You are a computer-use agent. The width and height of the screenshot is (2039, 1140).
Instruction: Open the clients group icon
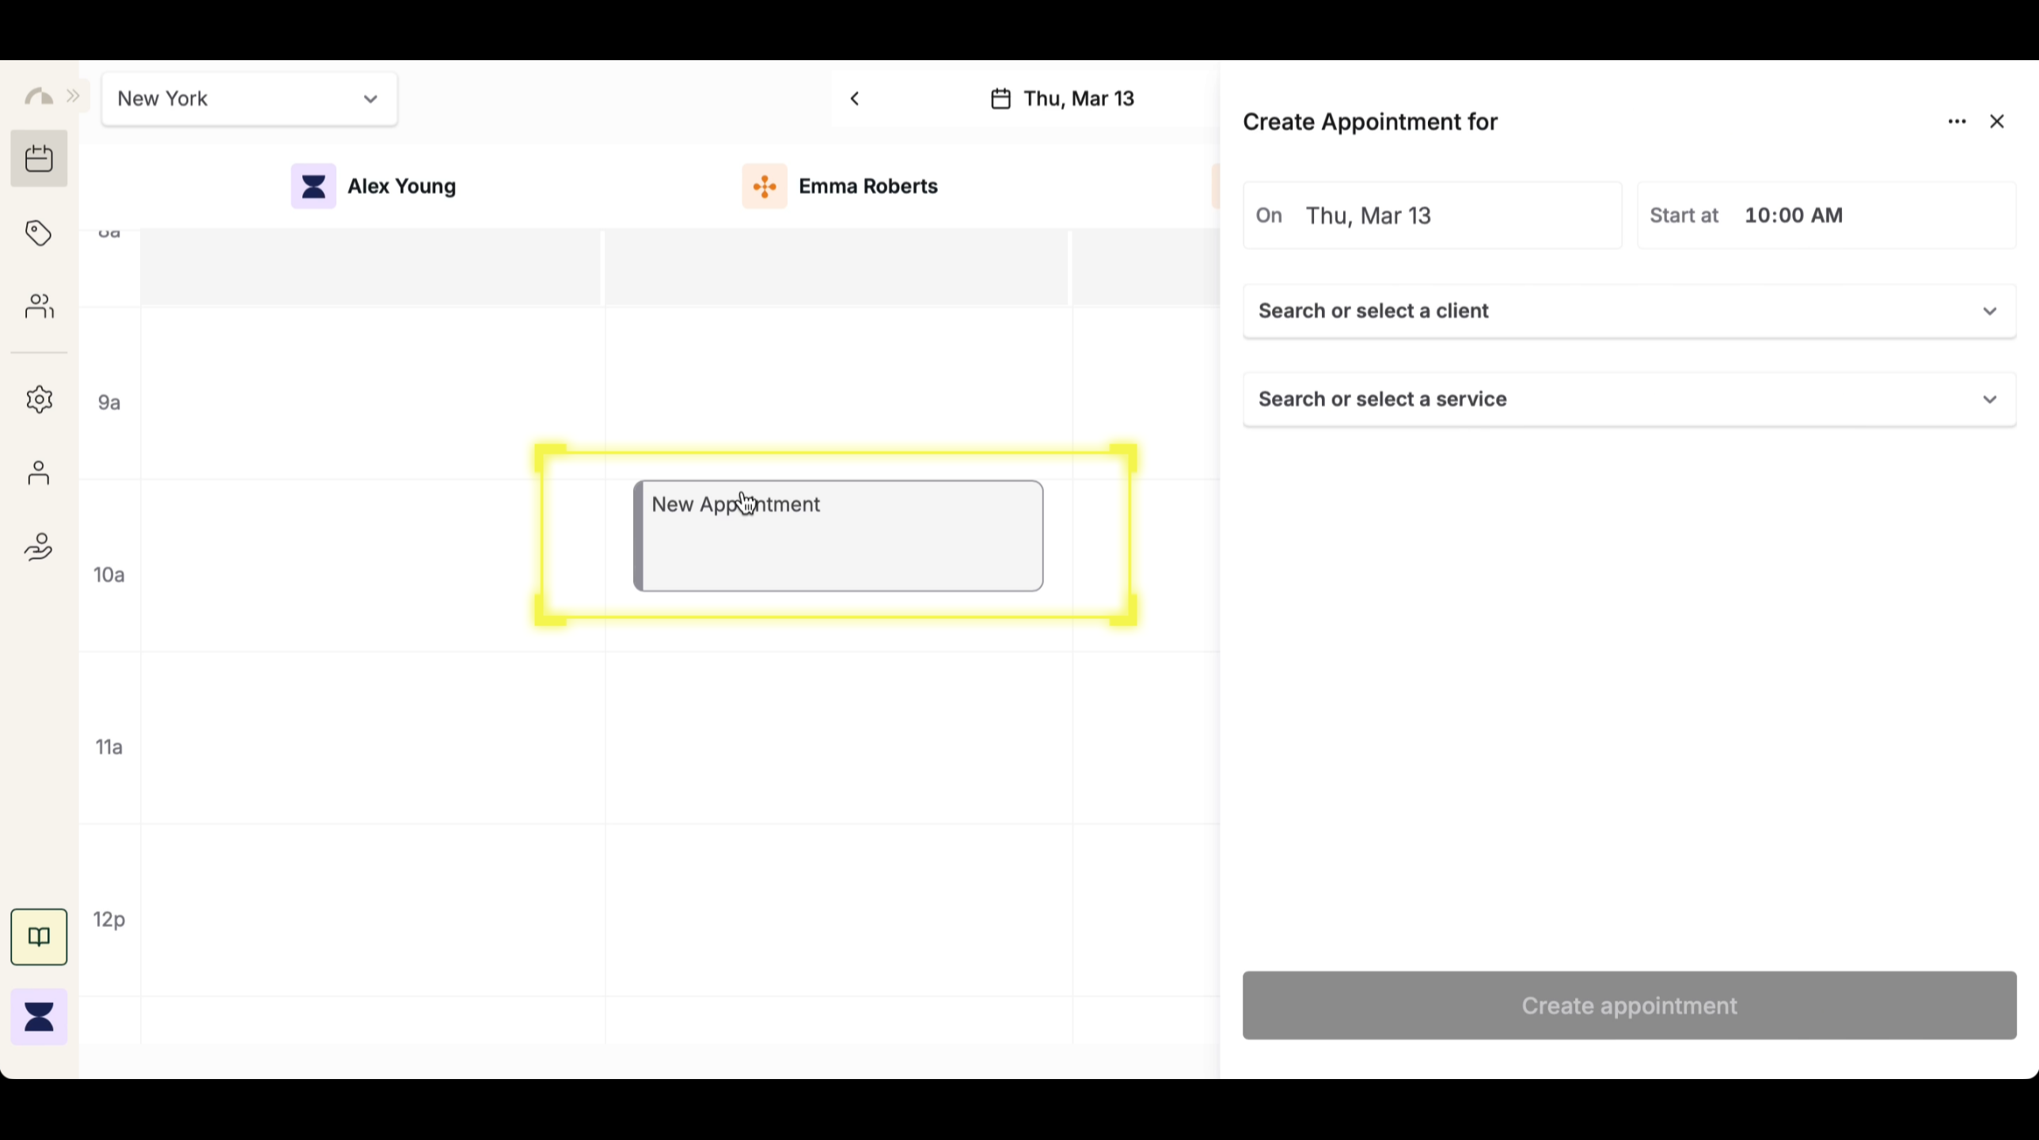(x=39, y=306)
